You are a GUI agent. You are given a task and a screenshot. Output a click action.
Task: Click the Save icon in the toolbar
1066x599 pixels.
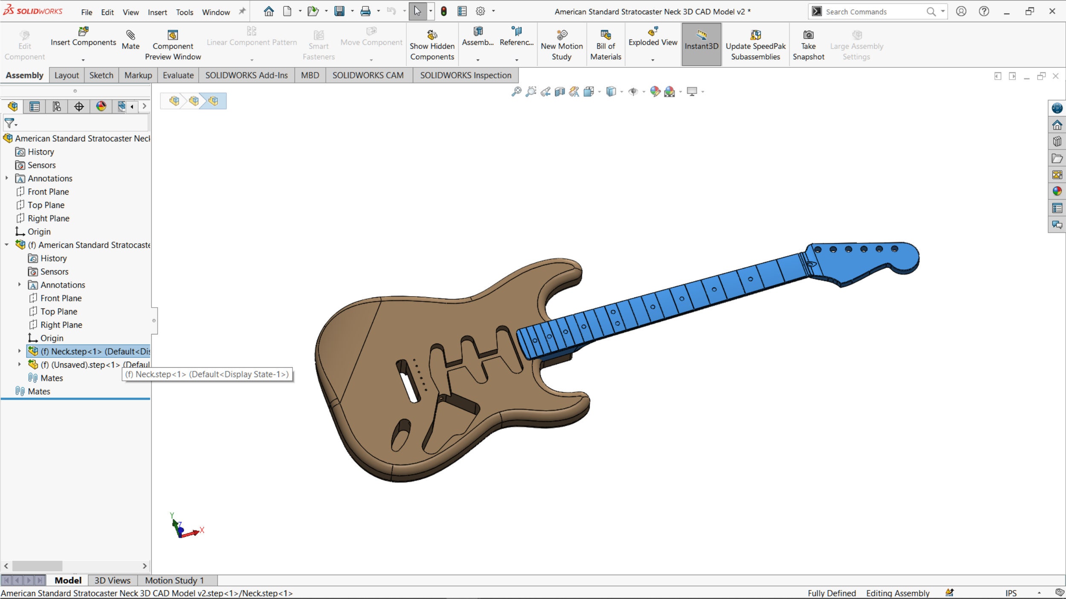click(339, 12)
